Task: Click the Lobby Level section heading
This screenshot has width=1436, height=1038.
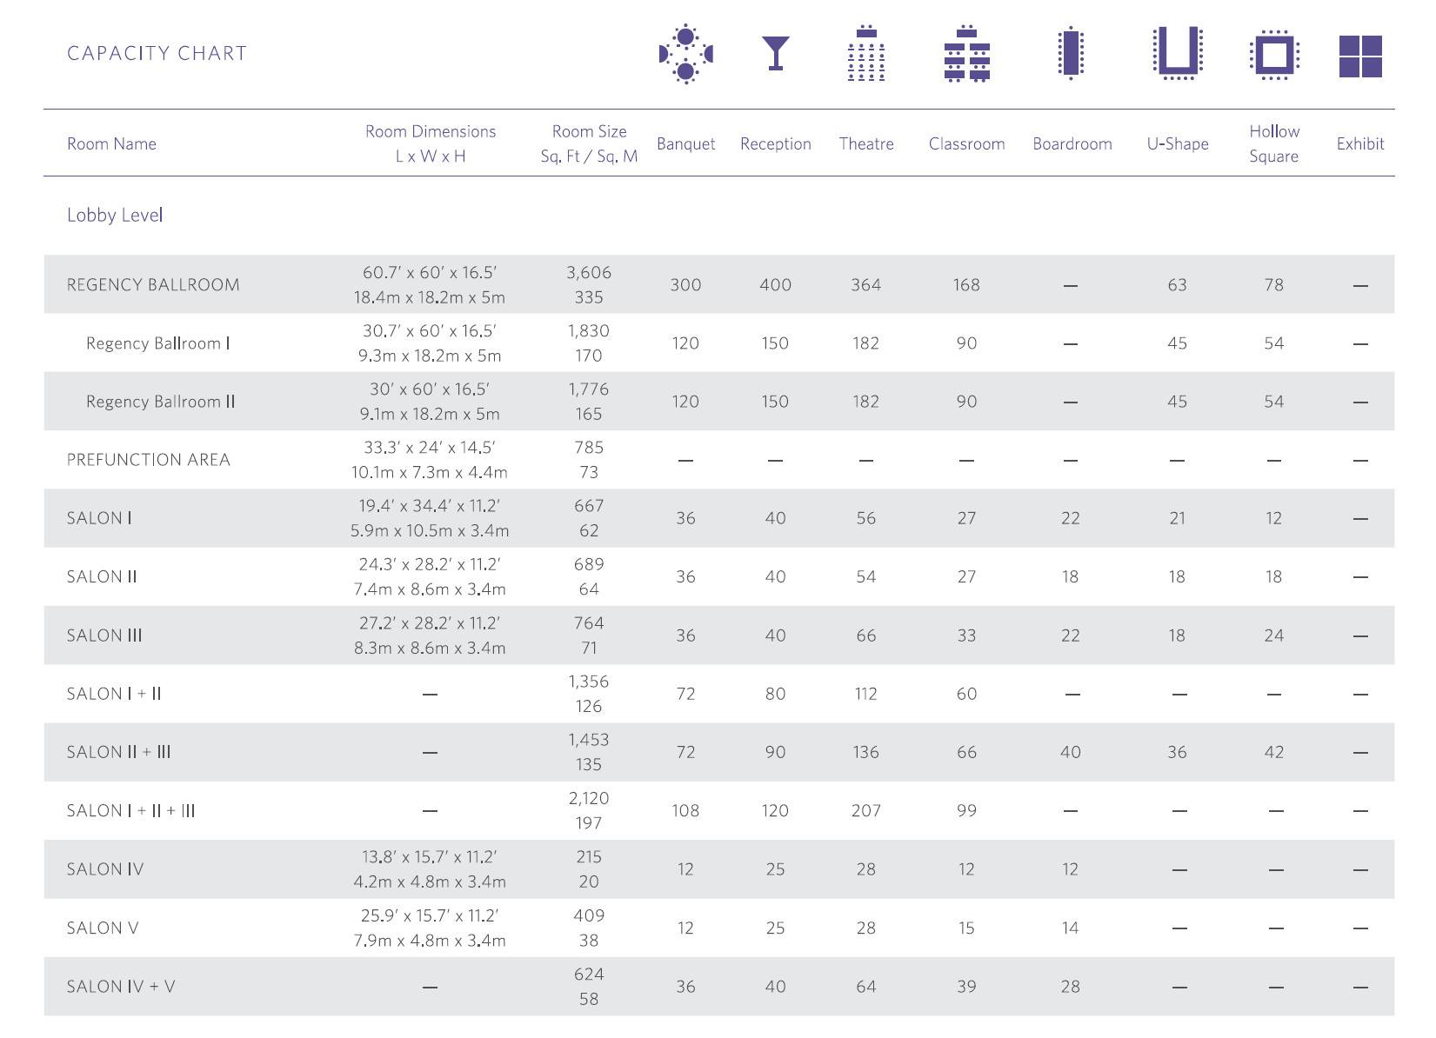Action: point(115,215)
